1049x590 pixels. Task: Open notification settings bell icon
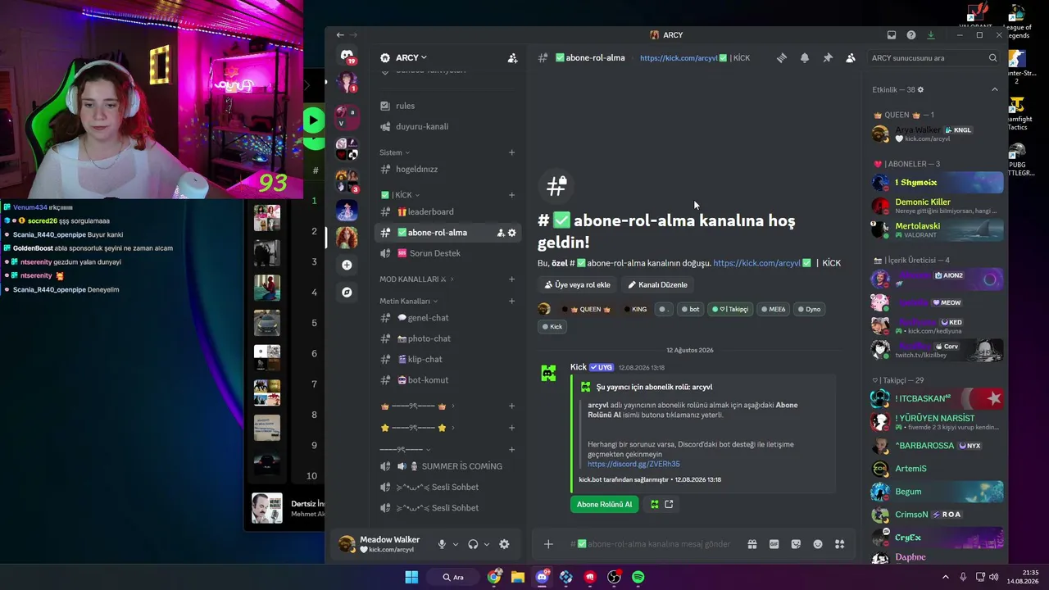click(x=805, y=58)
